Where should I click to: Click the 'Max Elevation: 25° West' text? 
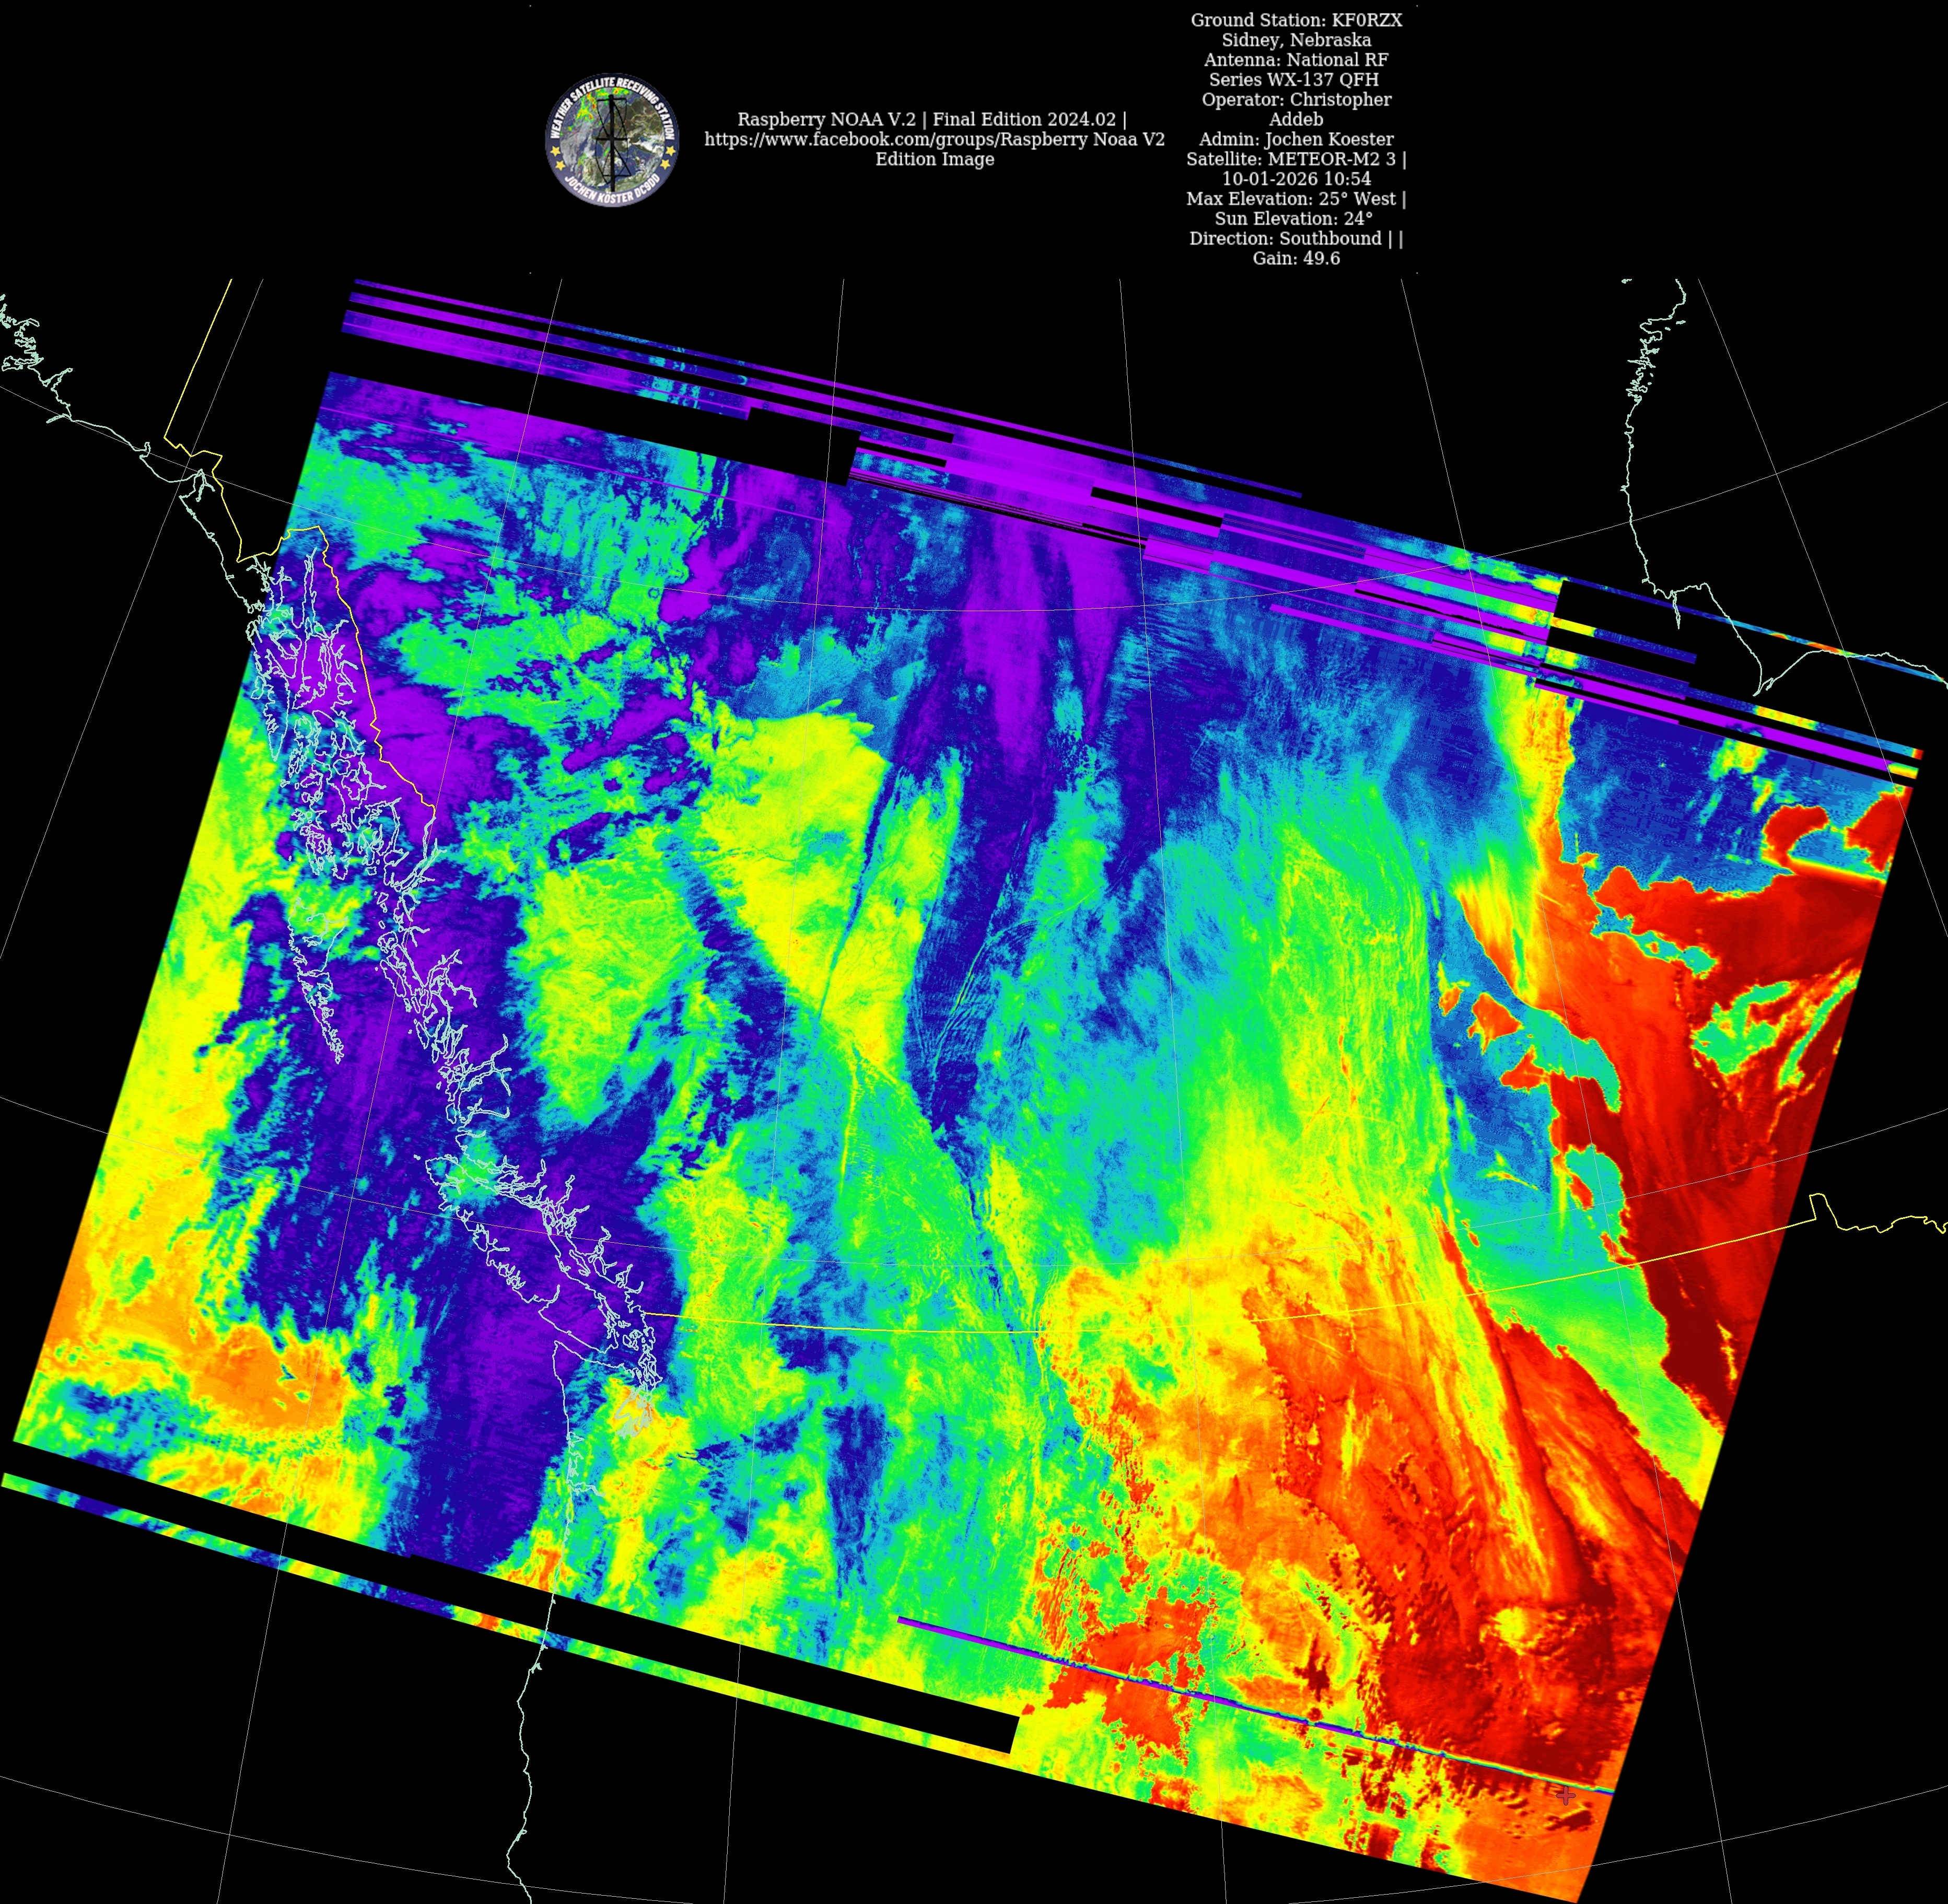point(1296,200)
